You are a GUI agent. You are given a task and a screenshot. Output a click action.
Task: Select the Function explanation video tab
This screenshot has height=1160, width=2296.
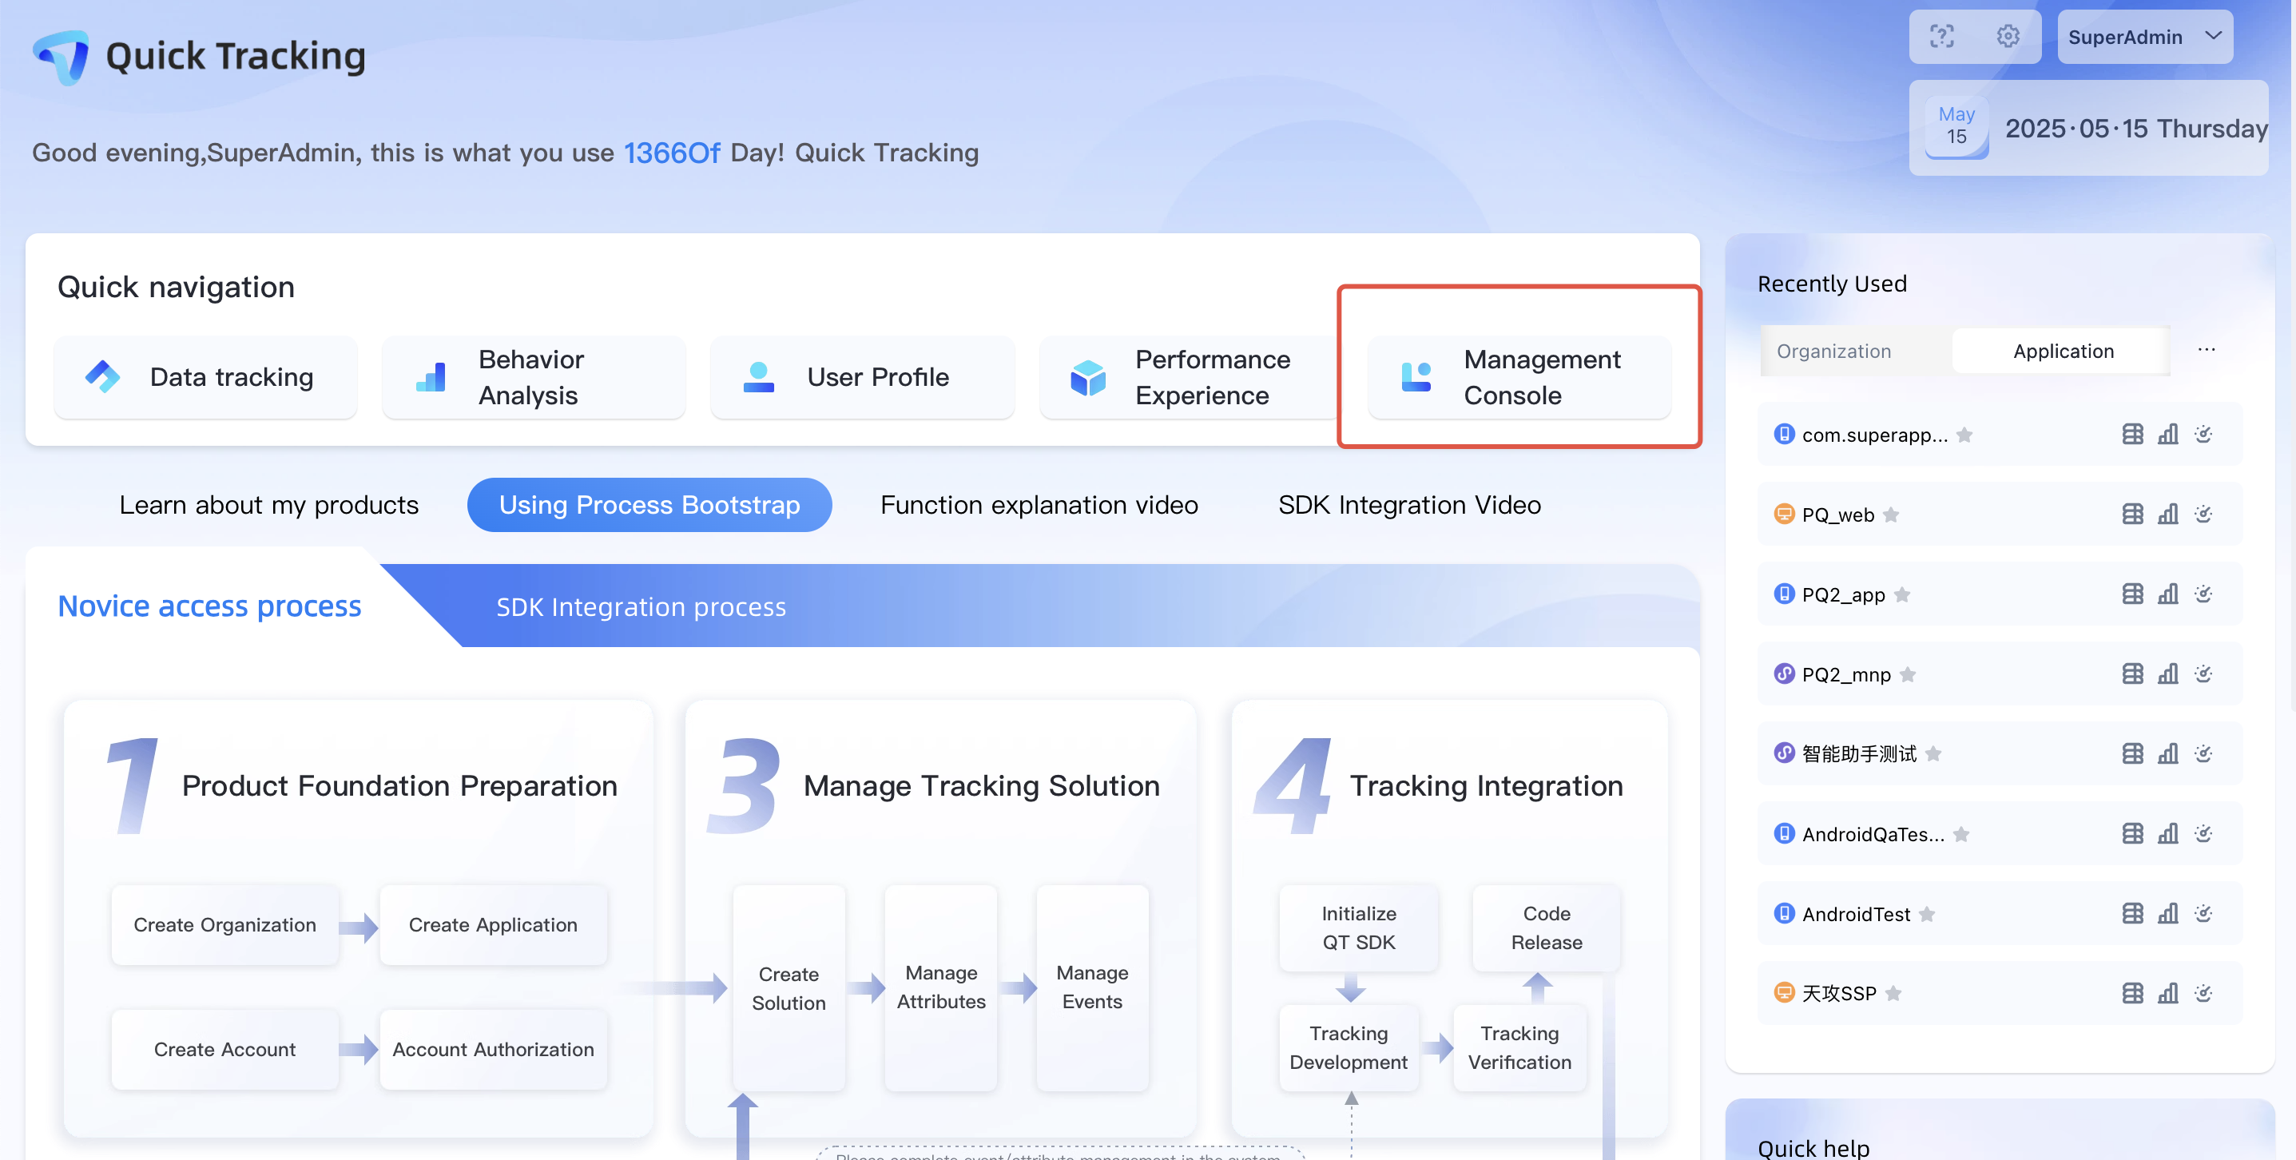pyautogui.click(x=1039, y=505)
